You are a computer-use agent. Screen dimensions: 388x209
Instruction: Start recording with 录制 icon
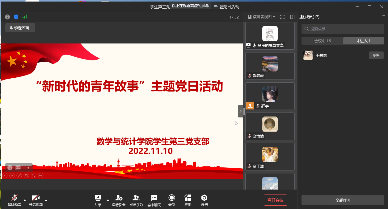(172, 198)
